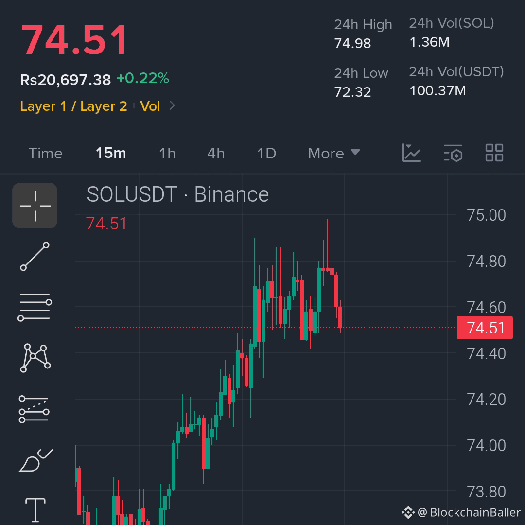The height and width of the screenshot is (525, 525).
Task: Click the large 74.51 price header
Action: click(x=74, y=40)
